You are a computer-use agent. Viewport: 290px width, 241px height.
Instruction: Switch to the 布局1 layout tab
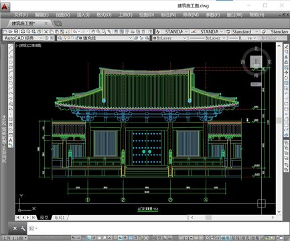point(60,218)
